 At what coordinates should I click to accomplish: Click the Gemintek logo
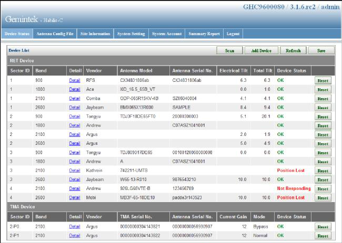coord(22,19)
